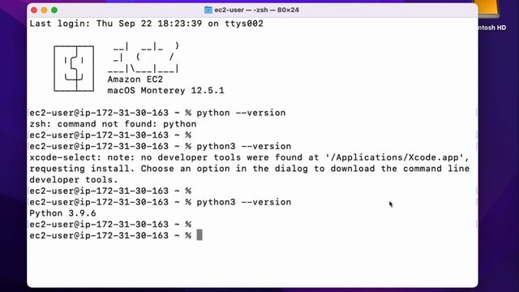Click the window title 'ec2-user — -zsh — 80×24'

(256, 10)
